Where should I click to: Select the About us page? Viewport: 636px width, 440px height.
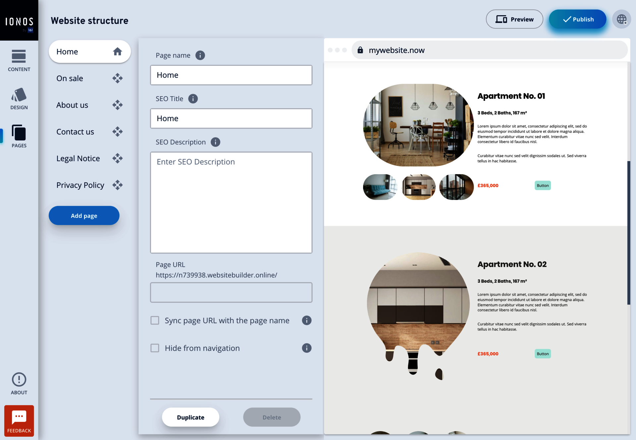[72, 105]
